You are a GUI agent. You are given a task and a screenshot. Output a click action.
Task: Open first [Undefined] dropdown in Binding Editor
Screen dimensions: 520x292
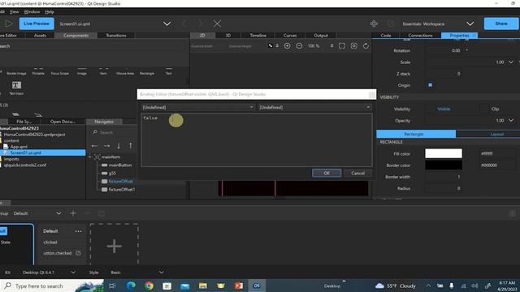click(198, 107)
